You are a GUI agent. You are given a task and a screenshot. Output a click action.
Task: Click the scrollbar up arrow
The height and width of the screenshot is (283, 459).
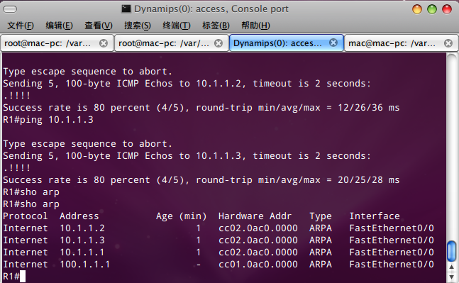click(452, 267)
